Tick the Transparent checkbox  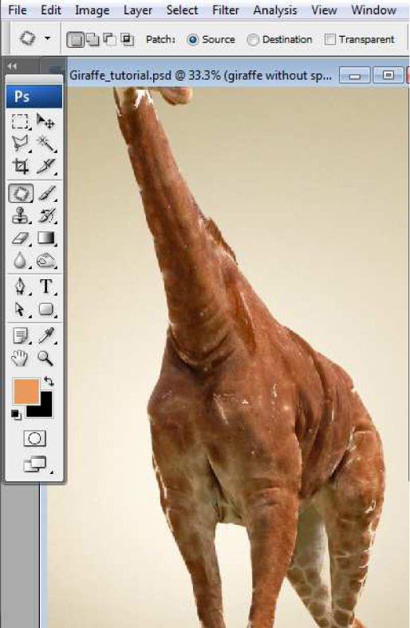[x=330, y=39]
